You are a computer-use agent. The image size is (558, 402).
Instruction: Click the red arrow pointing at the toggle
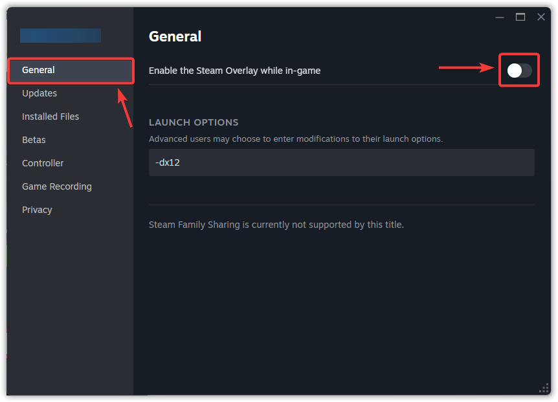coord(466,67)
